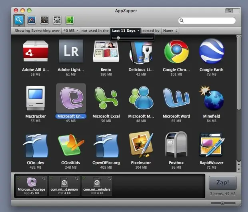The height and width of the screenshot is (212, 248).
Task: Reveal com.mi...minders file with magnifier icon
Action: [x=109, y=179]
